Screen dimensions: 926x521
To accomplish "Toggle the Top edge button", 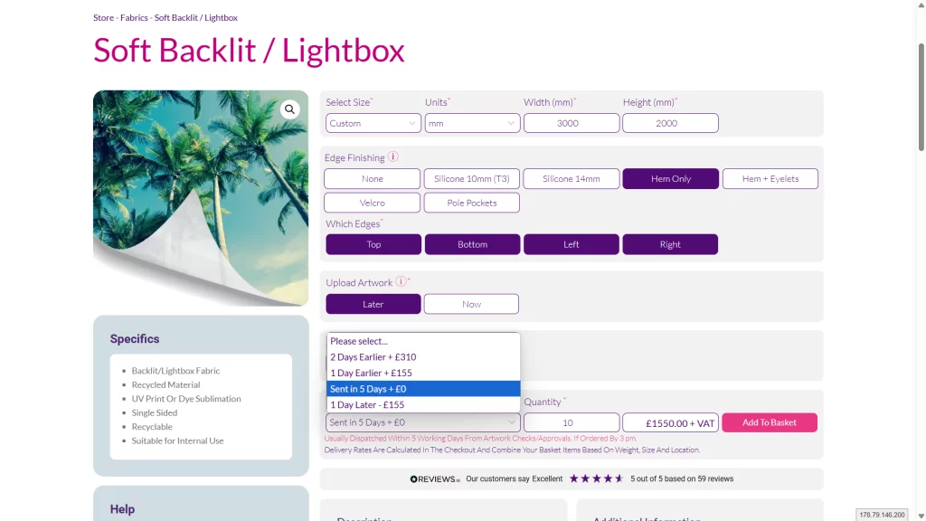I will tap(373, 244).
